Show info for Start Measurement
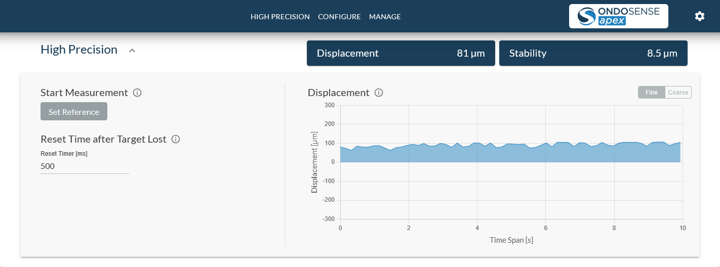 tap(137, 93)
